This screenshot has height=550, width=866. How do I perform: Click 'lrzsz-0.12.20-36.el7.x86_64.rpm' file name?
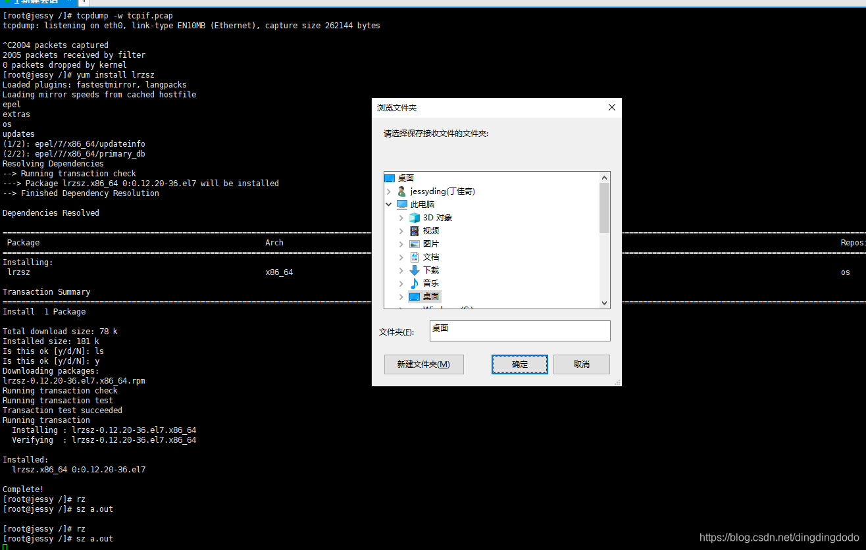(x=74, y=381)
